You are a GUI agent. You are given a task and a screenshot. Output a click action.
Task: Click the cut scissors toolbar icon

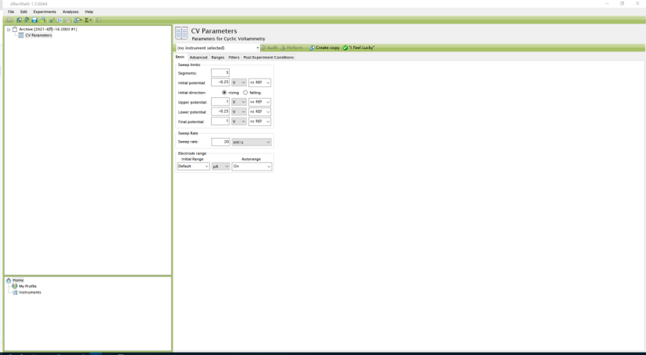click(x=52, y=19)
